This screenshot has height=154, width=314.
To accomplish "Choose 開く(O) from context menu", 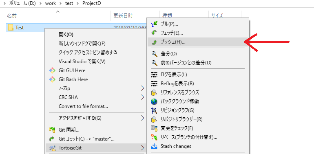I will click(95, 35).
